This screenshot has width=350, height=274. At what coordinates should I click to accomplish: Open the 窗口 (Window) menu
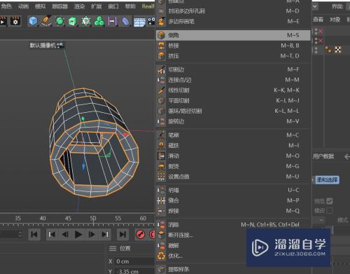pyautogui.click(x=113, y=6)
